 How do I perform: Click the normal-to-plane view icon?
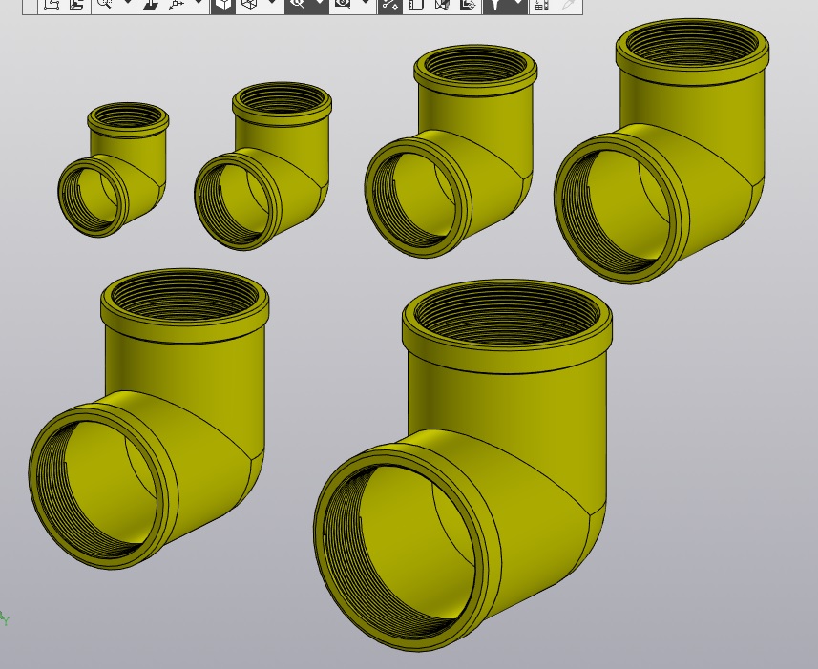[152, 5]
